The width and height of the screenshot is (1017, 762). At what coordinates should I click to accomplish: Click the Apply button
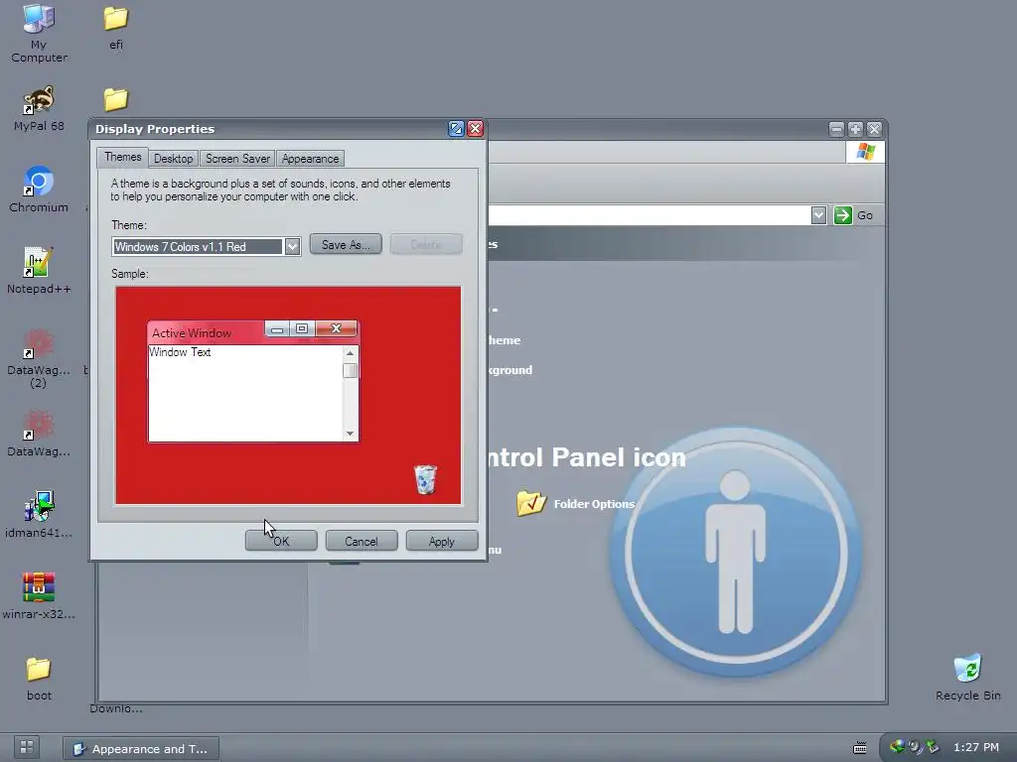[442, 541]
